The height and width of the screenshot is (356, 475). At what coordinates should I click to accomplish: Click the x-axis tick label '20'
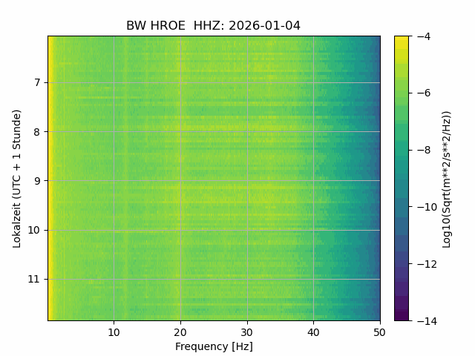point(180,332)
